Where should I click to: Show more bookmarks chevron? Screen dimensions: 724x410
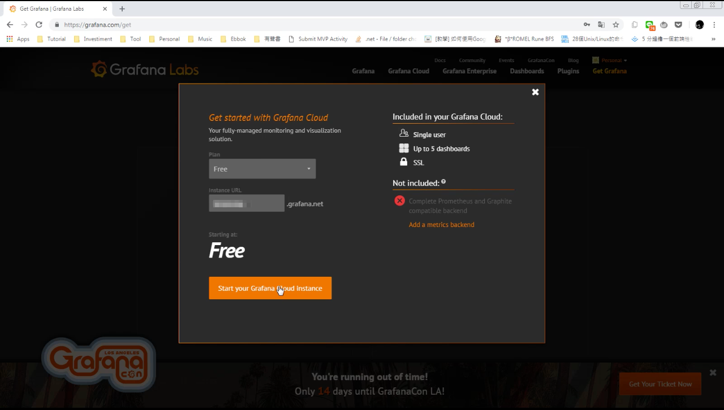pos(713,39)
